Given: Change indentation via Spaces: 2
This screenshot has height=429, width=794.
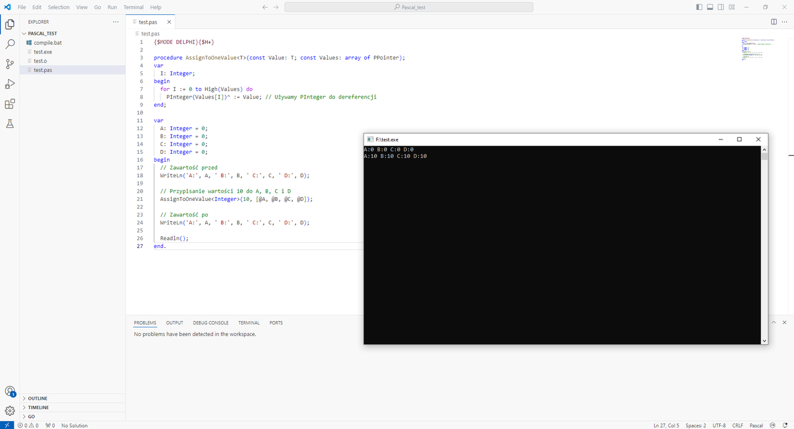Looking at the screenshot, I should point(695,425).
